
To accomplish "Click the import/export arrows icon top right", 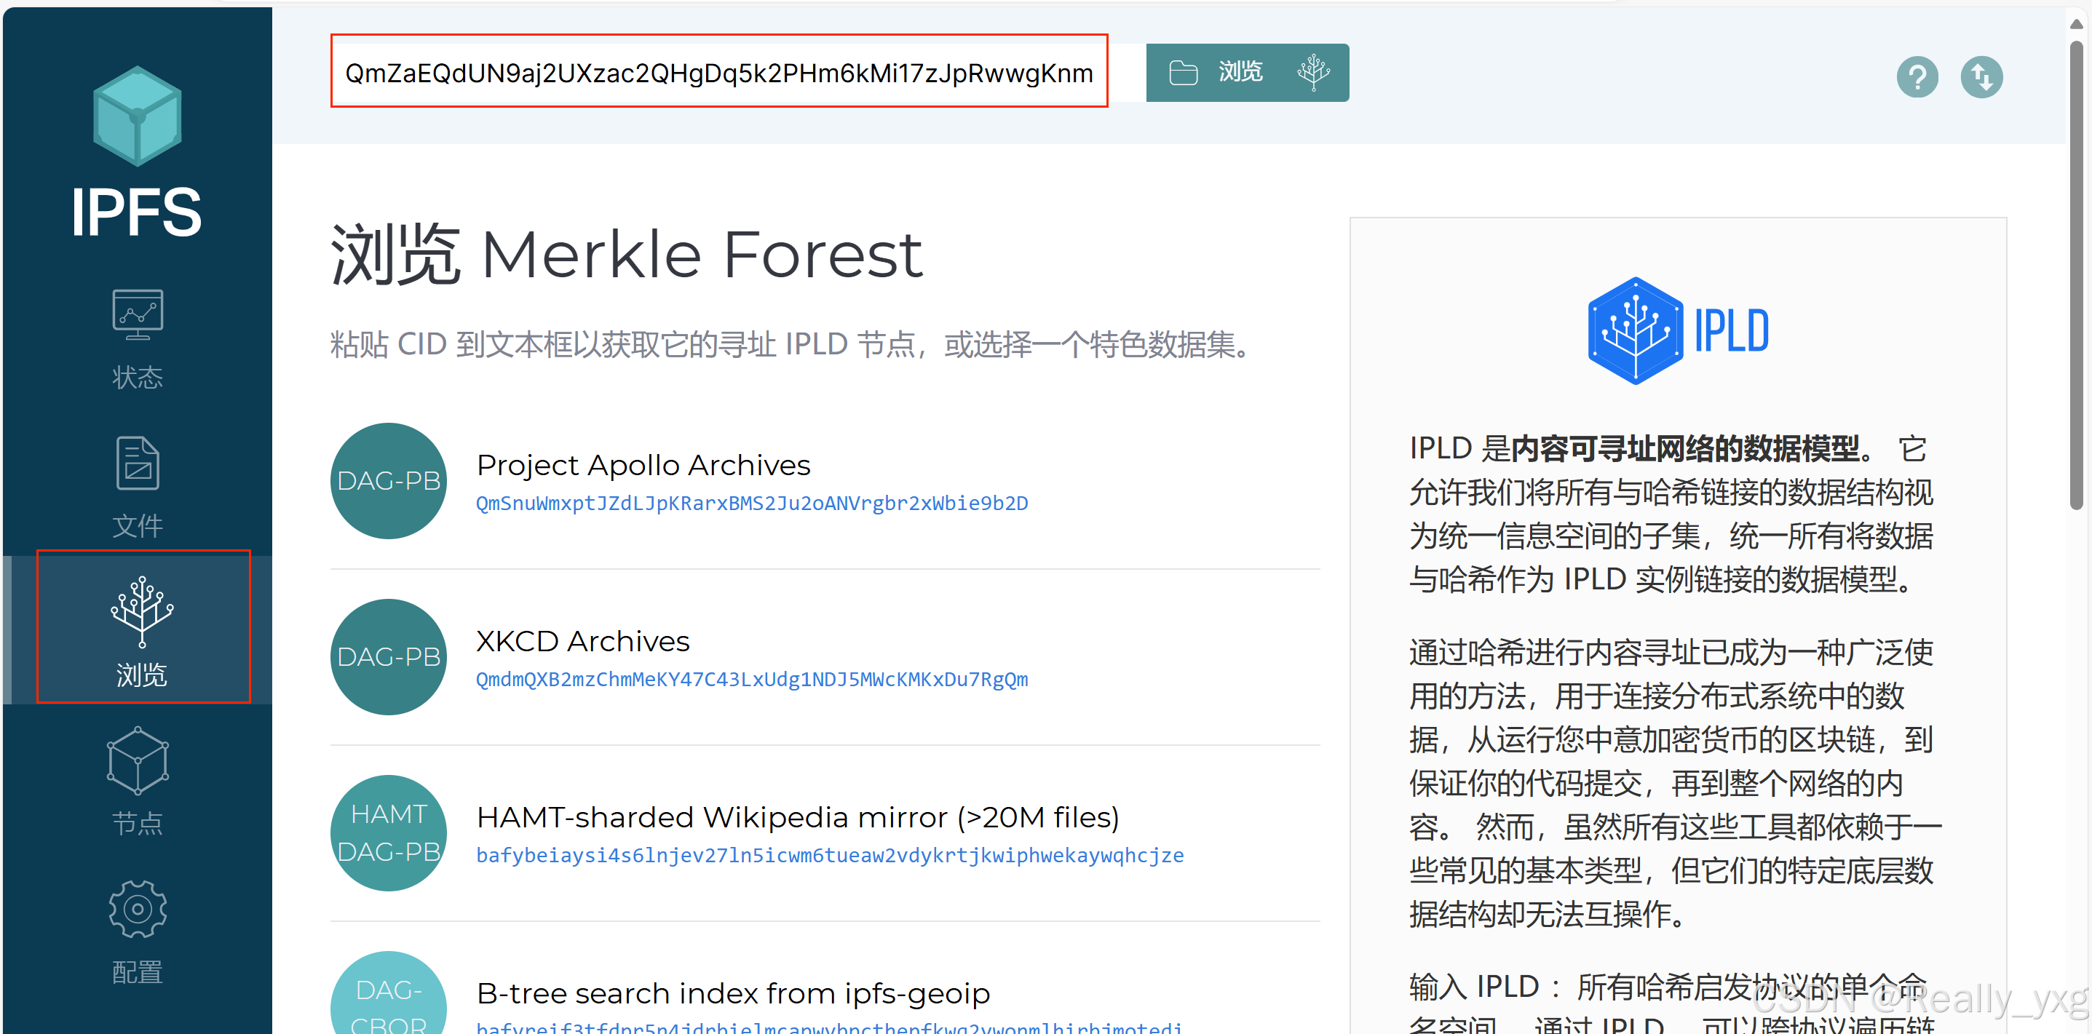I will coord(1981,76).
